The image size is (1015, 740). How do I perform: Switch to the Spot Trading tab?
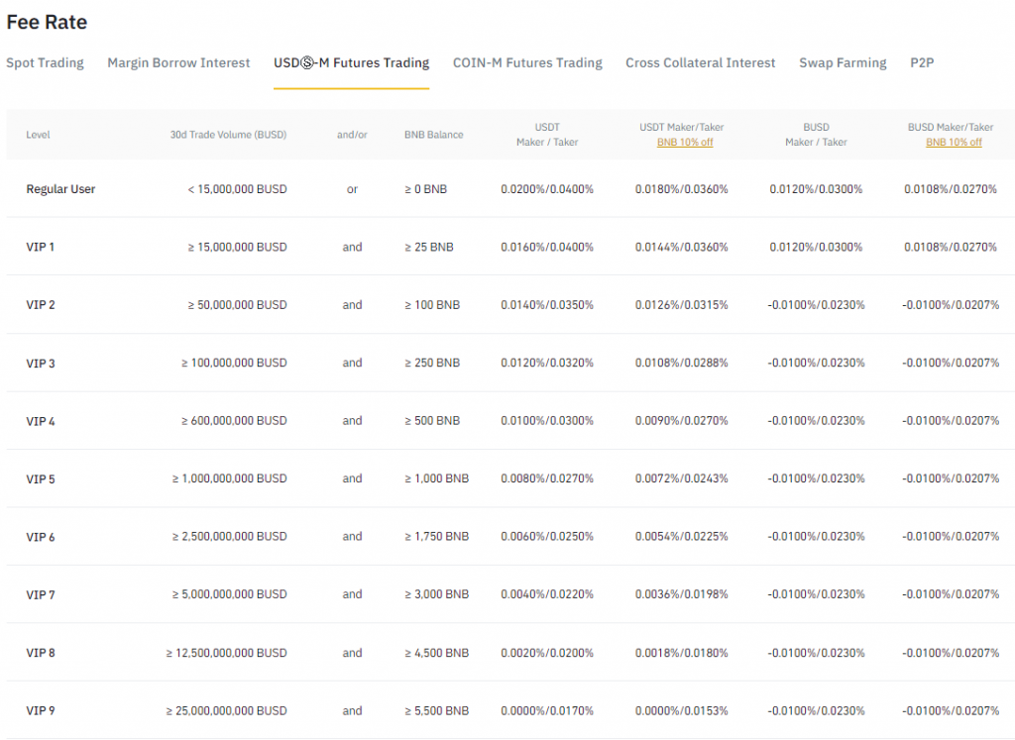46,62
